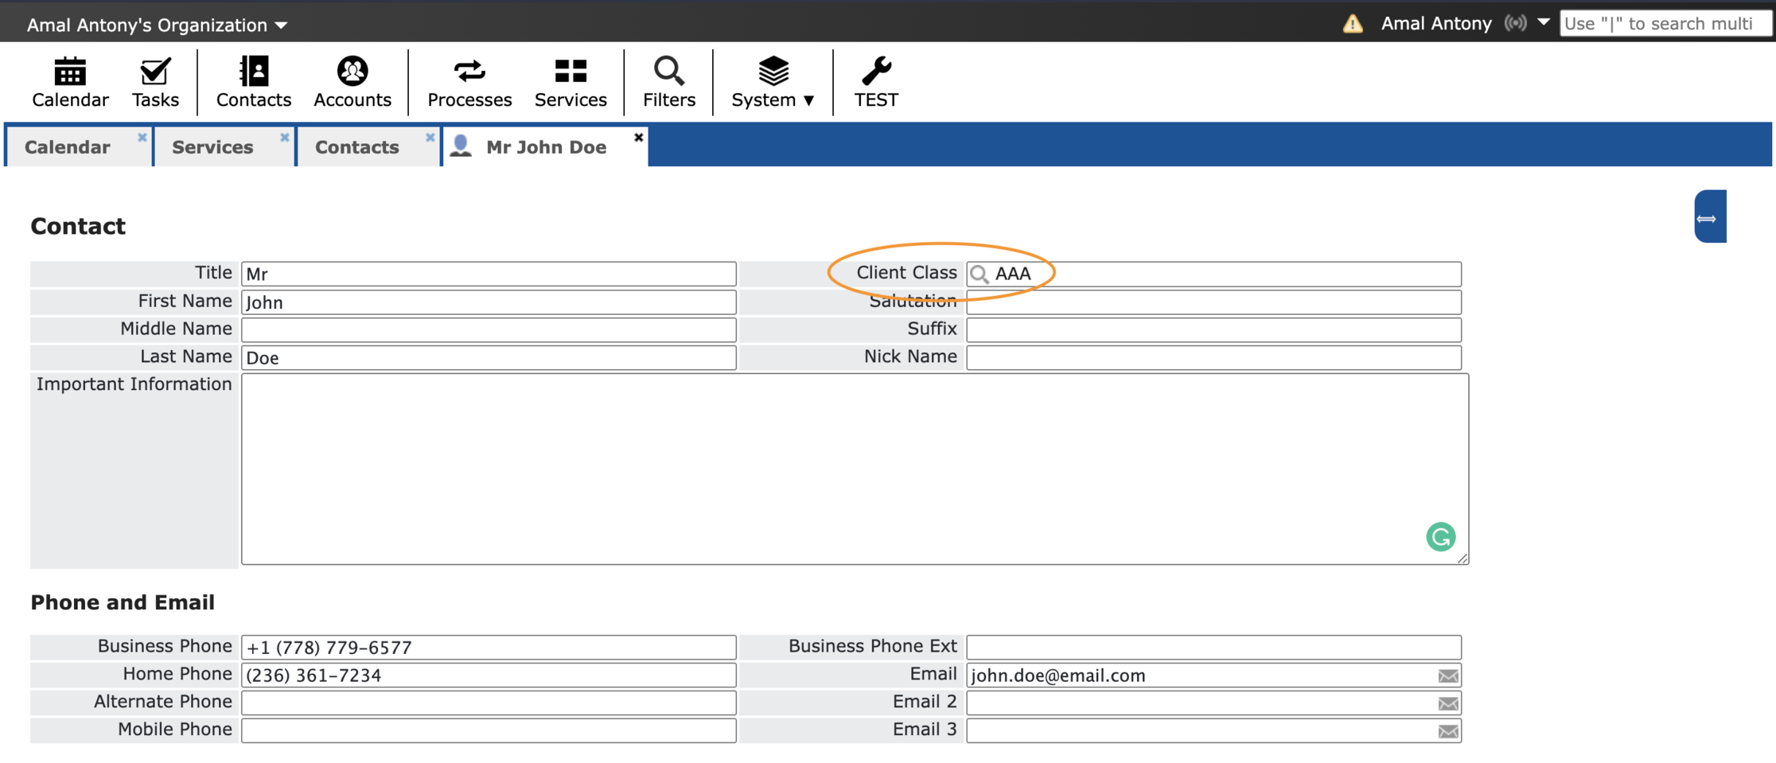Open the Calendar icon in the toolbar
This screenshot has height=763, width=1776.
70,80
